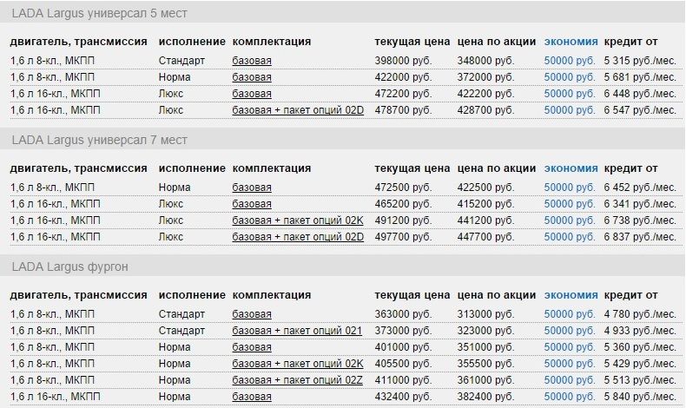Open "базовая" link for 398000 руб. Largus
The image size is (686, 408).
coord(252,61)
